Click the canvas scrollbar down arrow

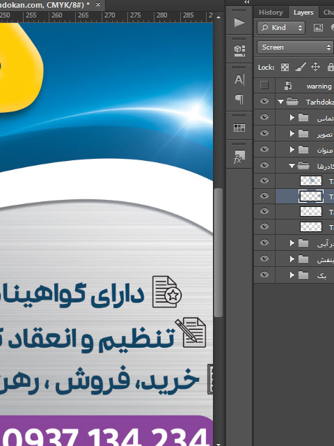[218, 444]
